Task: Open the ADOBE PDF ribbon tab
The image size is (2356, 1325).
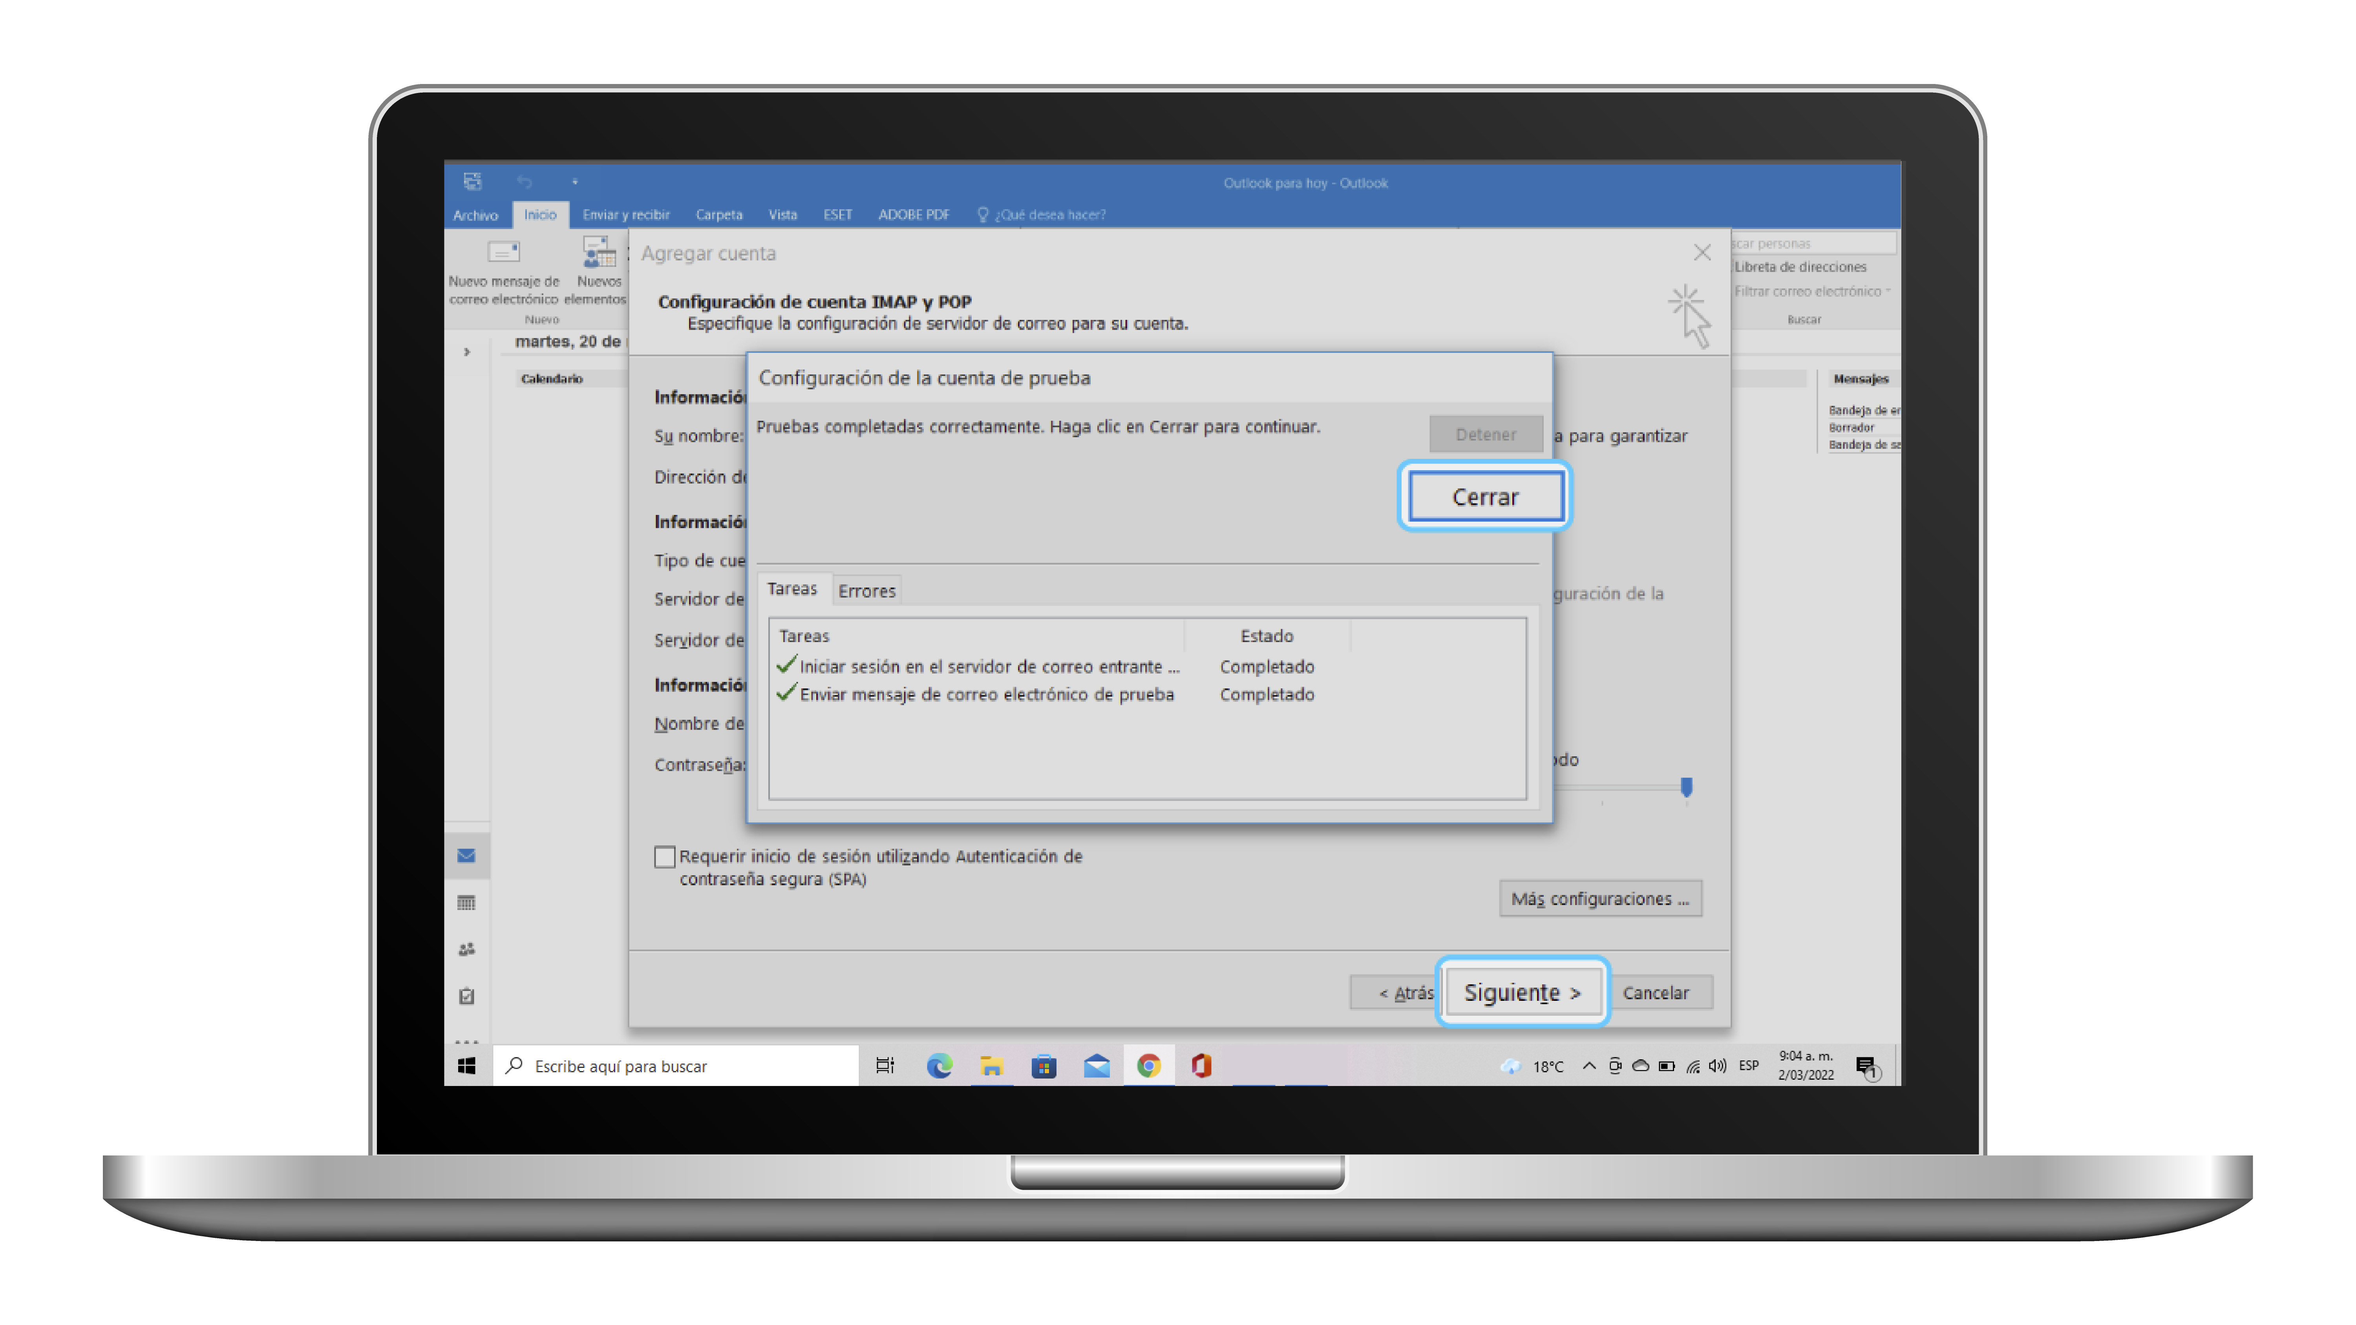Action: (914, 215)
